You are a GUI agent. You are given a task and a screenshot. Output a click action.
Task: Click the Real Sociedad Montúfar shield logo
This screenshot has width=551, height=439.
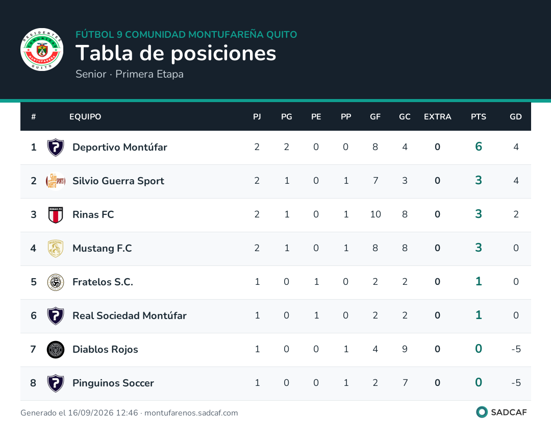[x=56, y=315]
